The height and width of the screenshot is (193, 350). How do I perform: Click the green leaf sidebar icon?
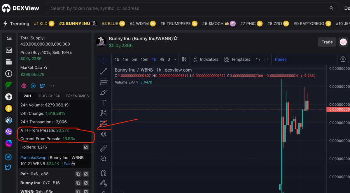click(9, 85)
